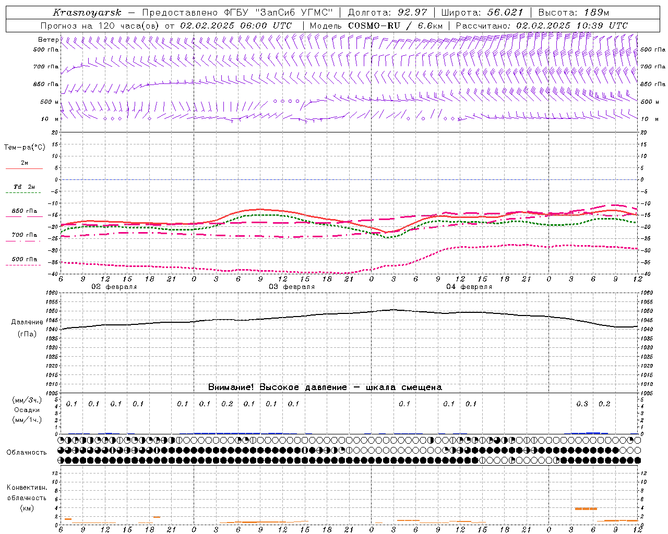The image size is (668, 534).
Task: Click the (км) unit label
Action: tap(27, 508)
